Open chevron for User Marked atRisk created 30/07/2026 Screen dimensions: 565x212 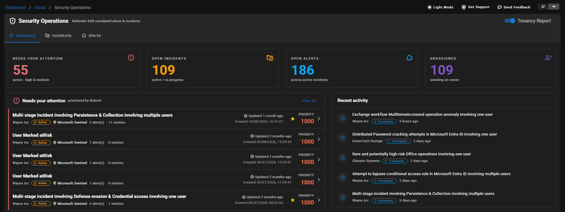pyautogui.click(x=319, y=160)
